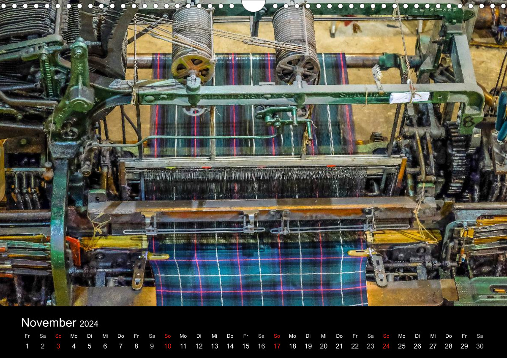The image size is (507, 358).
Task: Select Saturday date 16
Action: pyautogui.click(x=262, y=346)
